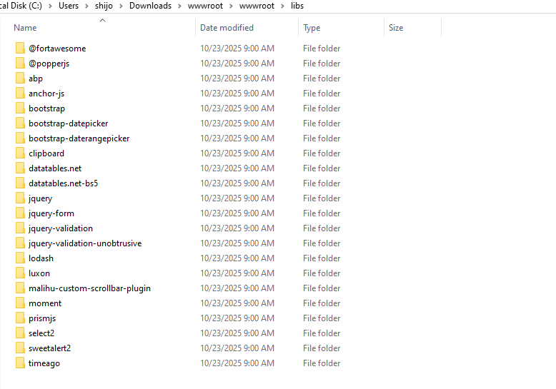The height and width of the screenshot is (389, 556).
Task: Select the malihu-custom-scrollbar-plugin folder
Action: 89,288
